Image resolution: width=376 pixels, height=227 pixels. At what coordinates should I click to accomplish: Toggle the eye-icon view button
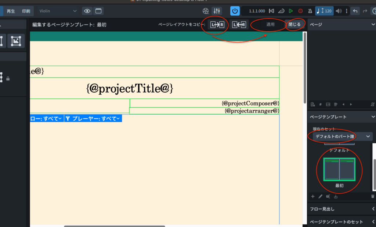click(x=87, y=11)
